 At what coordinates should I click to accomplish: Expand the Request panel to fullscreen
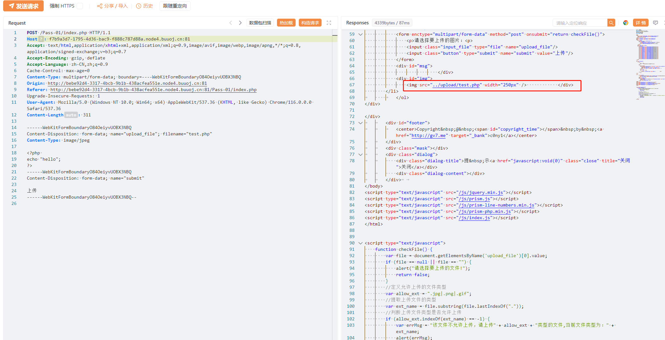pyautogui.click(x=329, y=23)
